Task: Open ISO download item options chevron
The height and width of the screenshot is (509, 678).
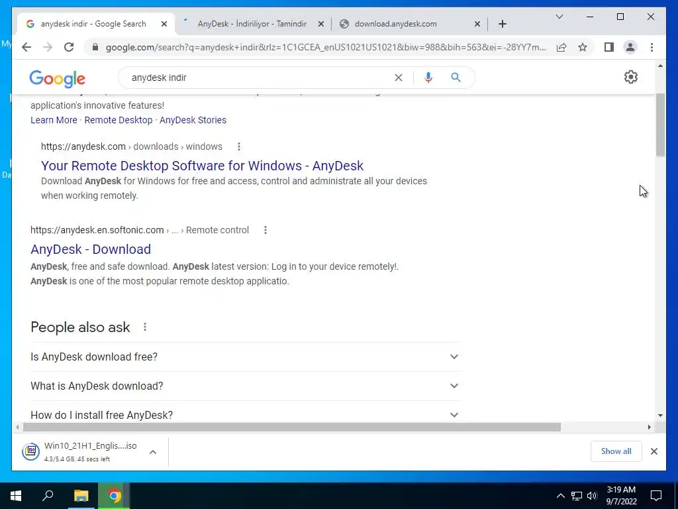Action: (153, 452)
